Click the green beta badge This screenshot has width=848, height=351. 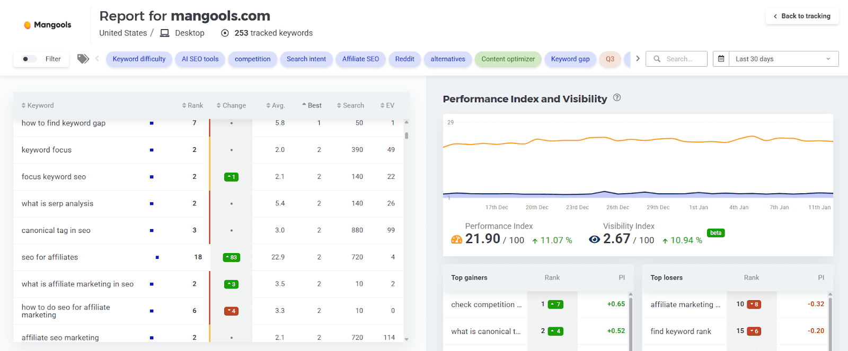click(715, 233)
